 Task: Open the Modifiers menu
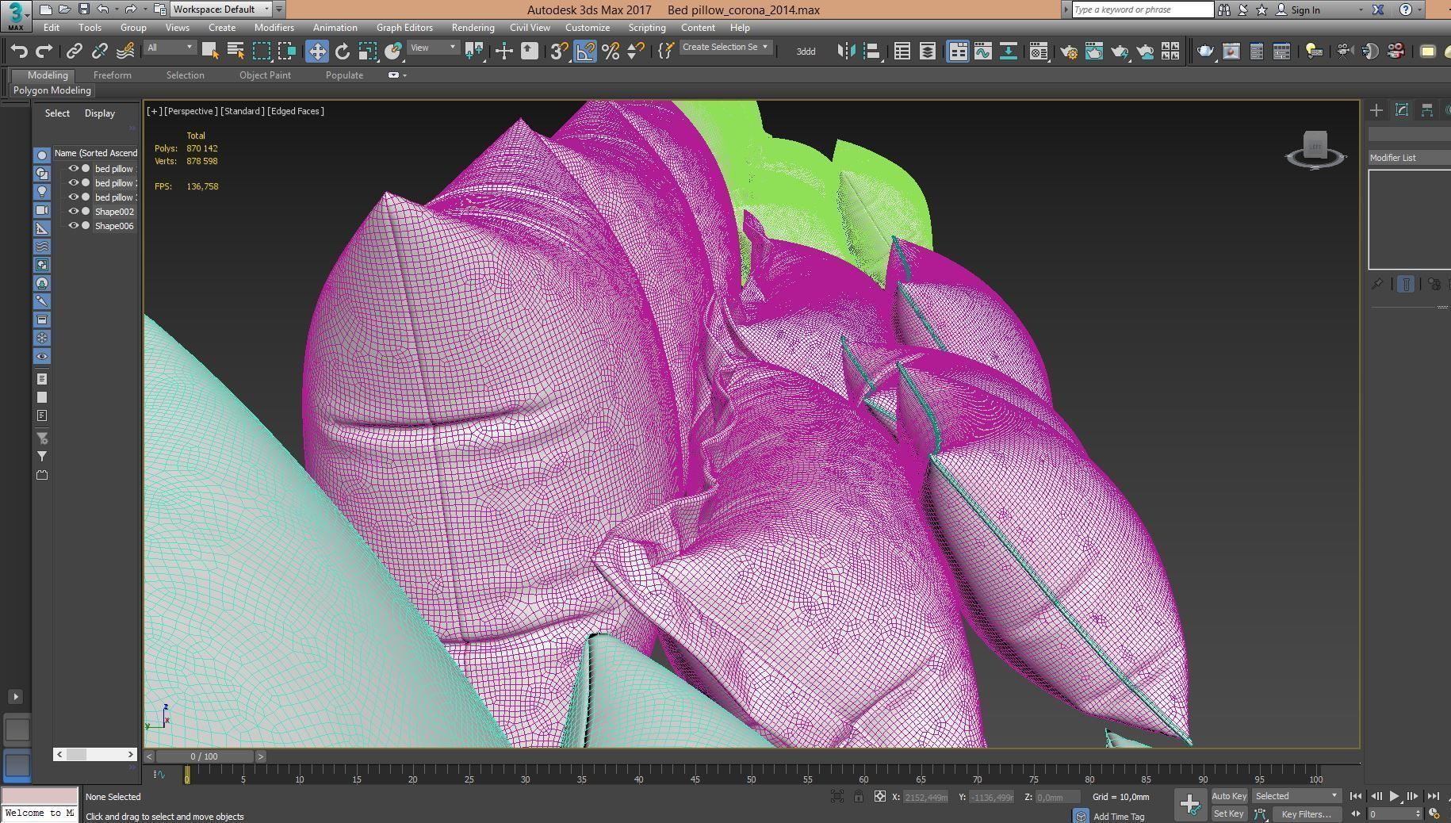[274, 27]
